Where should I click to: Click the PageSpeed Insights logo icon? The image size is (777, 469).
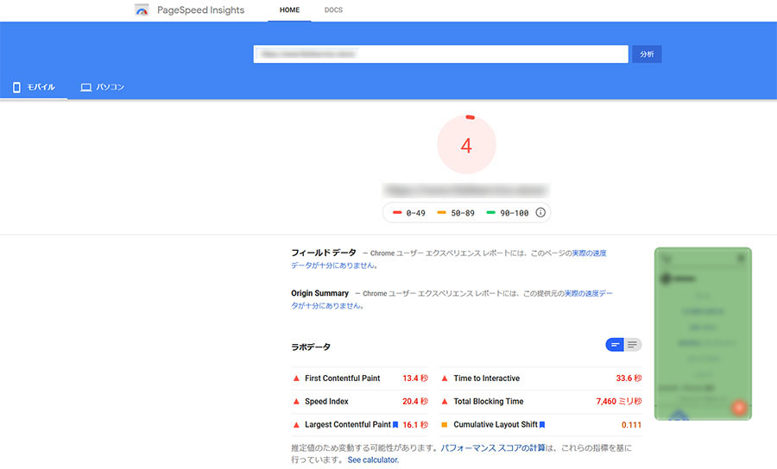click(142, 10)
